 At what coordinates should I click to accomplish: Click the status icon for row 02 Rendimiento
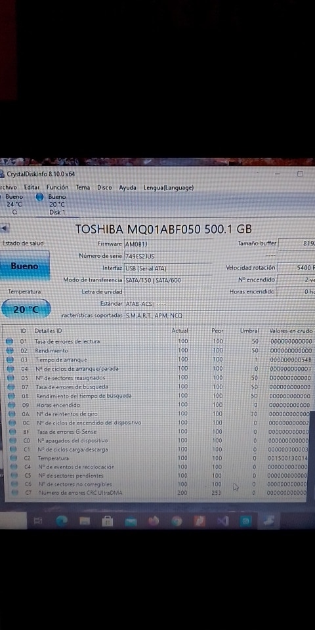click(10, 350)
